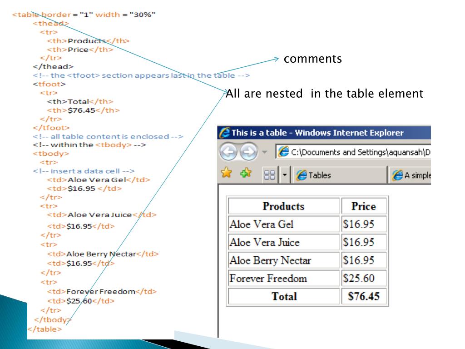Screen dimensions: 465x349
Task: Switch to the Tables browser tab
Action: [339, 175]
